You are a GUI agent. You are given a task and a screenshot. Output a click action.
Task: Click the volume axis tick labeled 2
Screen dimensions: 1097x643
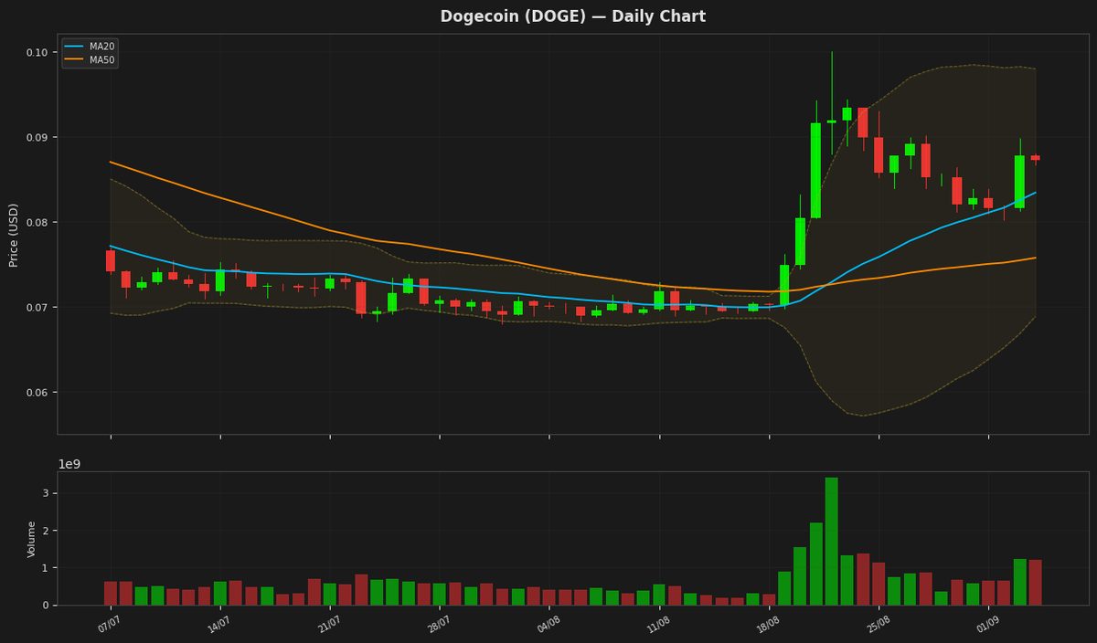[x=46, y=531]
